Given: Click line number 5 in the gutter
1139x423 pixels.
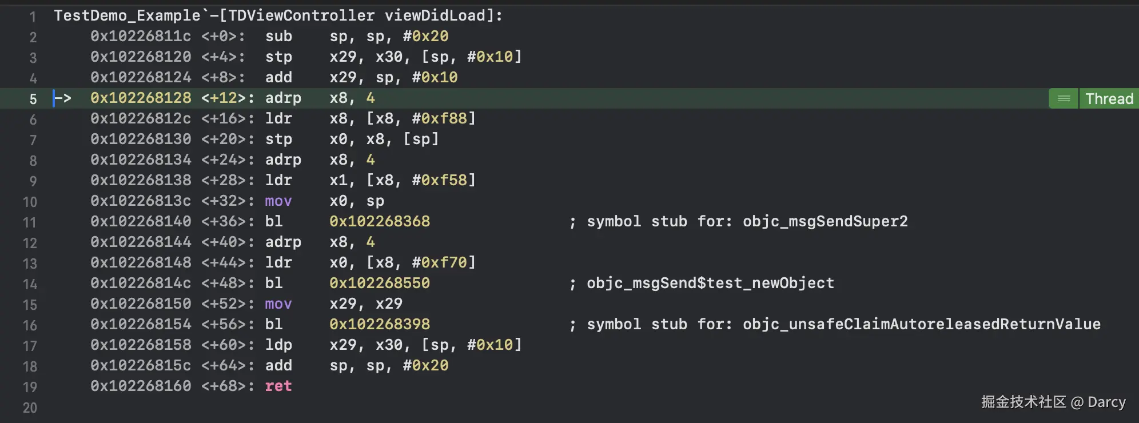Looking at the screenshot, I should 33,99.
